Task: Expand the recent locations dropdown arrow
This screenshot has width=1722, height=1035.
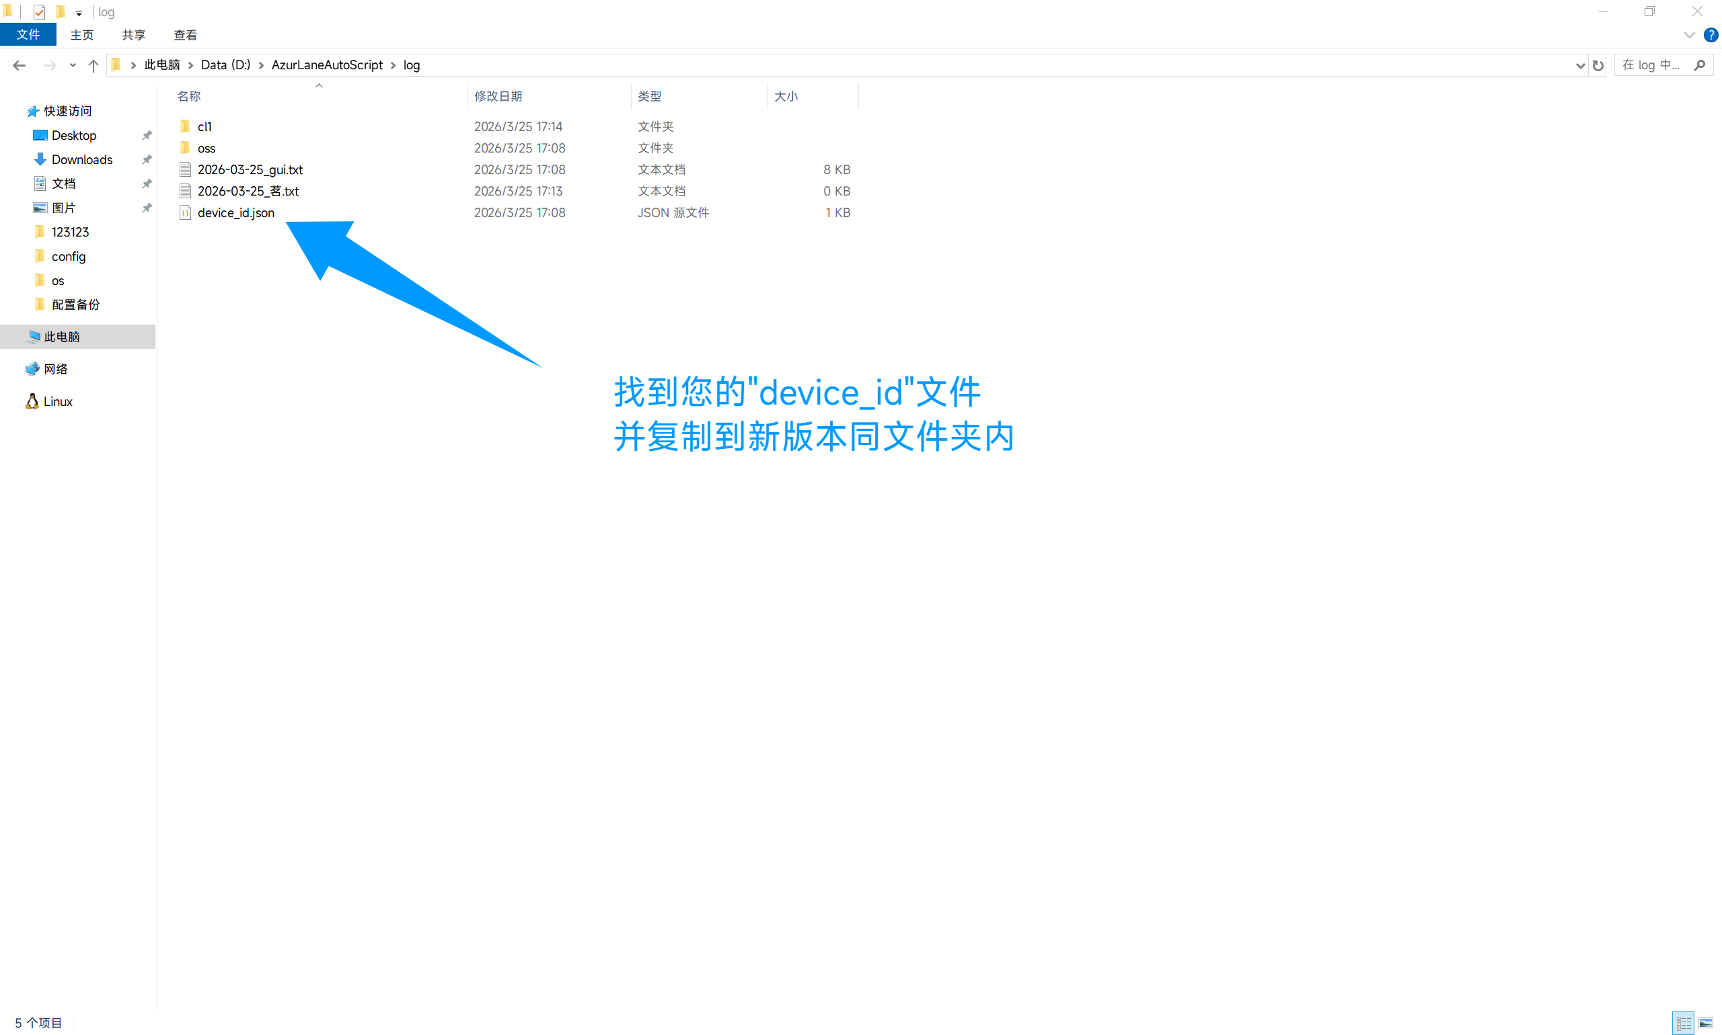Action: point(73,65)
